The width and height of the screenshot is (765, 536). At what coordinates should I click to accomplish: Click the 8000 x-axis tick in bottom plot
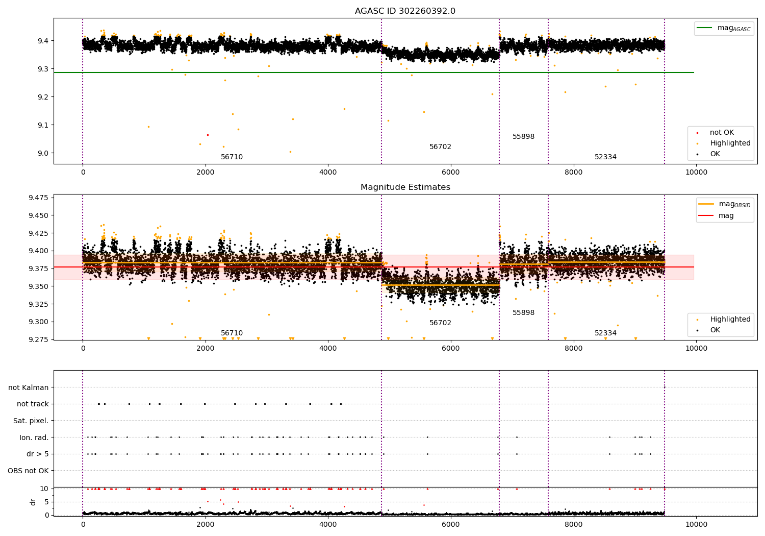pos(573,524)
